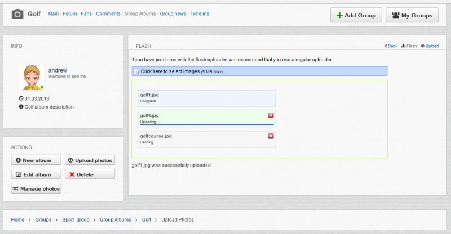Click the camera icon beside Golf title

(x=17, y=14)
